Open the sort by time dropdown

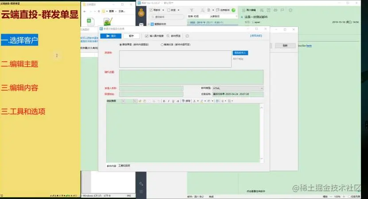click(193, 16)
